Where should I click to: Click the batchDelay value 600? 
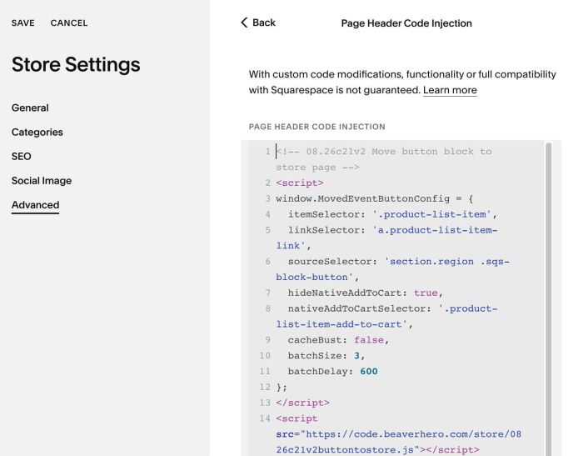click(x=369, y=372)
